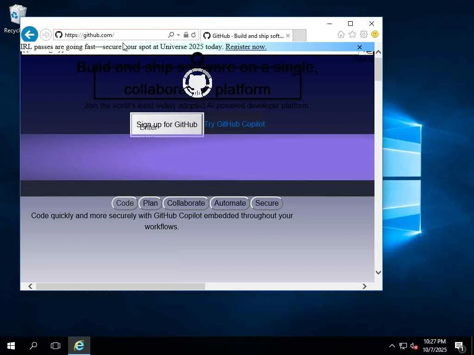
Task: Click the GitHub Octocat logo
Action: (197, 83)
